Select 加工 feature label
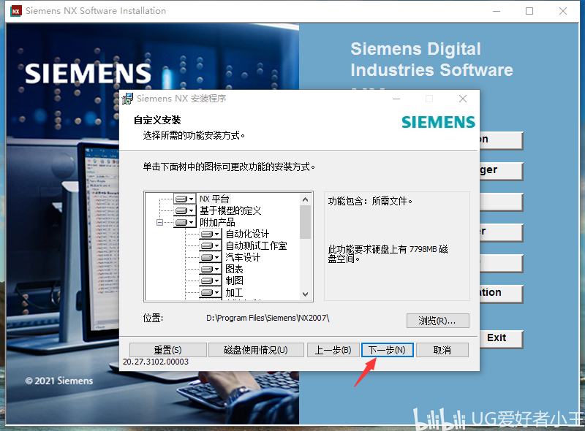The height and width of the screenshot is (431, 585). 234,292
